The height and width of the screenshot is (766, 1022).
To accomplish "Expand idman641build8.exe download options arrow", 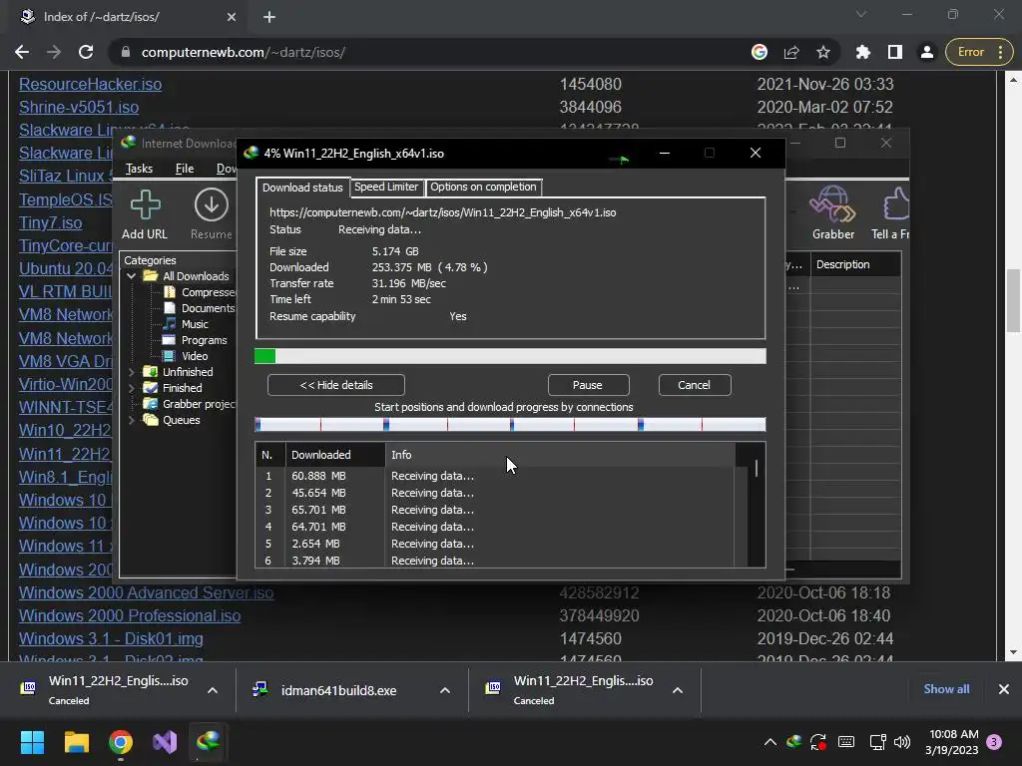I will 445,690.
